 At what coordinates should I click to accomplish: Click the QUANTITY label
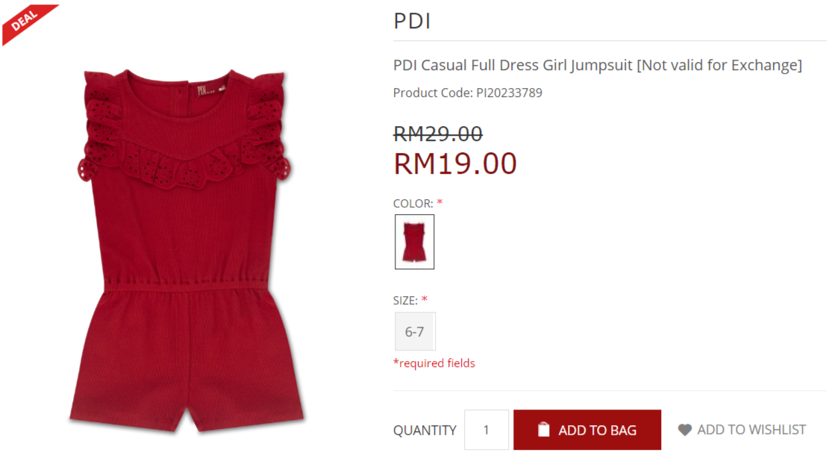(x=425, y=430)
